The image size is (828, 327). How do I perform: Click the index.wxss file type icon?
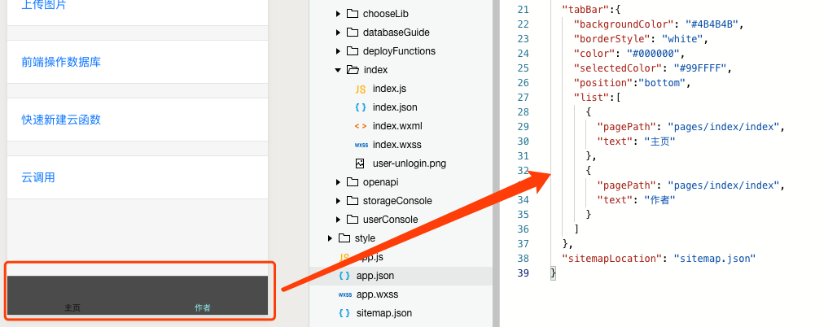click(361, 145)
